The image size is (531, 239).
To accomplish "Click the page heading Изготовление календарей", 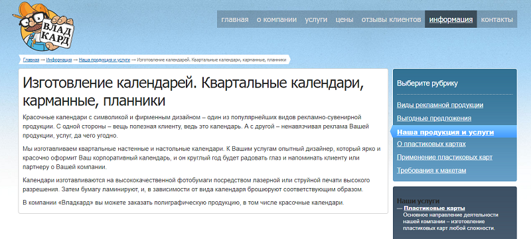I will (x=193, y=92).
